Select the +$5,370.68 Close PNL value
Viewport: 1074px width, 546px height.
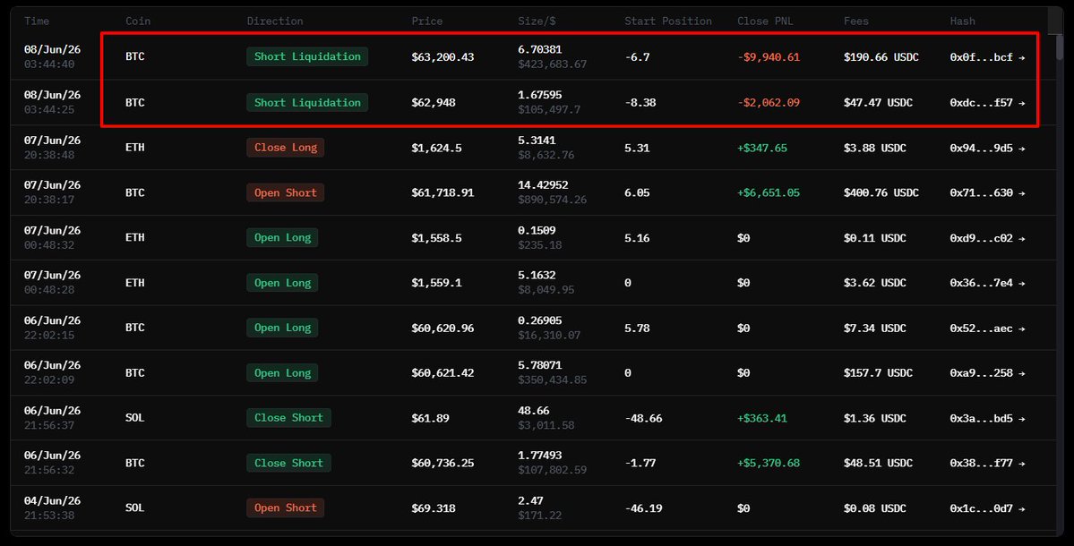[769, 464]
